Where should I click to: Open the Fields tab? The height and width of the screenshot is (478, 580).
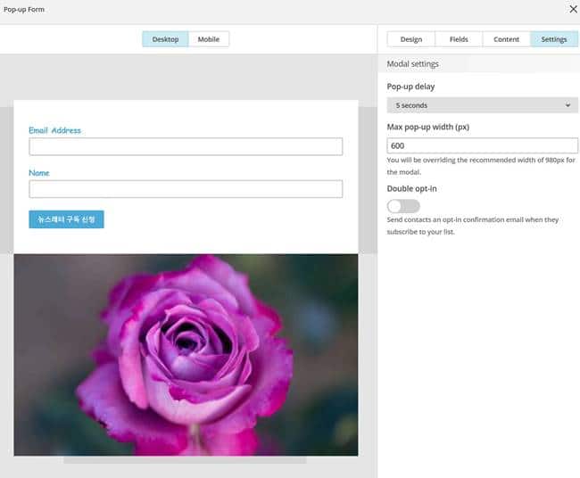pyautogui.click(x=458, y=39)
